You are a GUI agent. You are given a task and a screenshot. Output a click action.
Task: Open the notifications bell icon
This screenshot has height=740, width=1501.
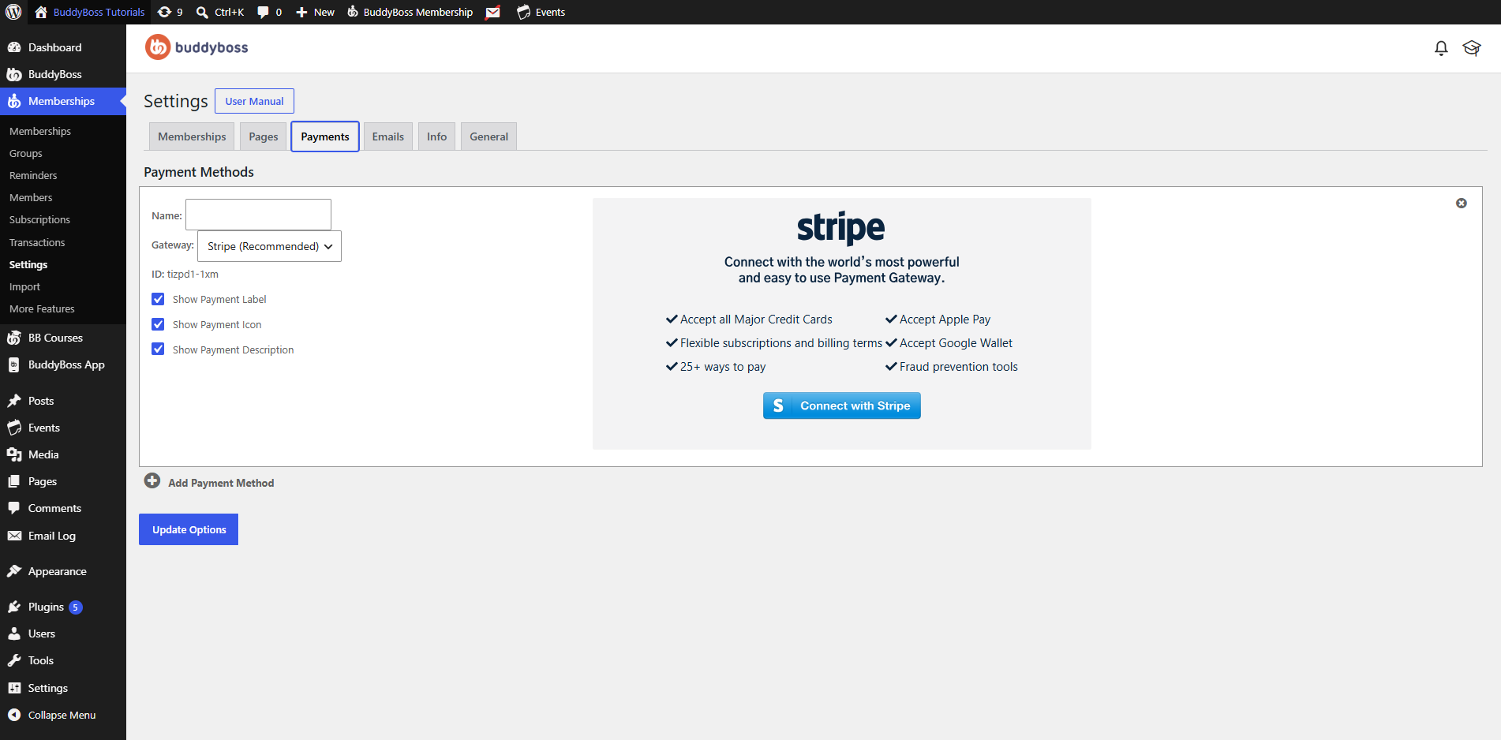point(1441,48)
